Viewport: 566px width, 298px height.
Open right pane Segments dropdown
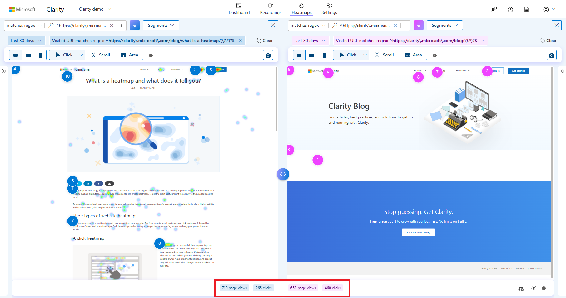point(445,25)
